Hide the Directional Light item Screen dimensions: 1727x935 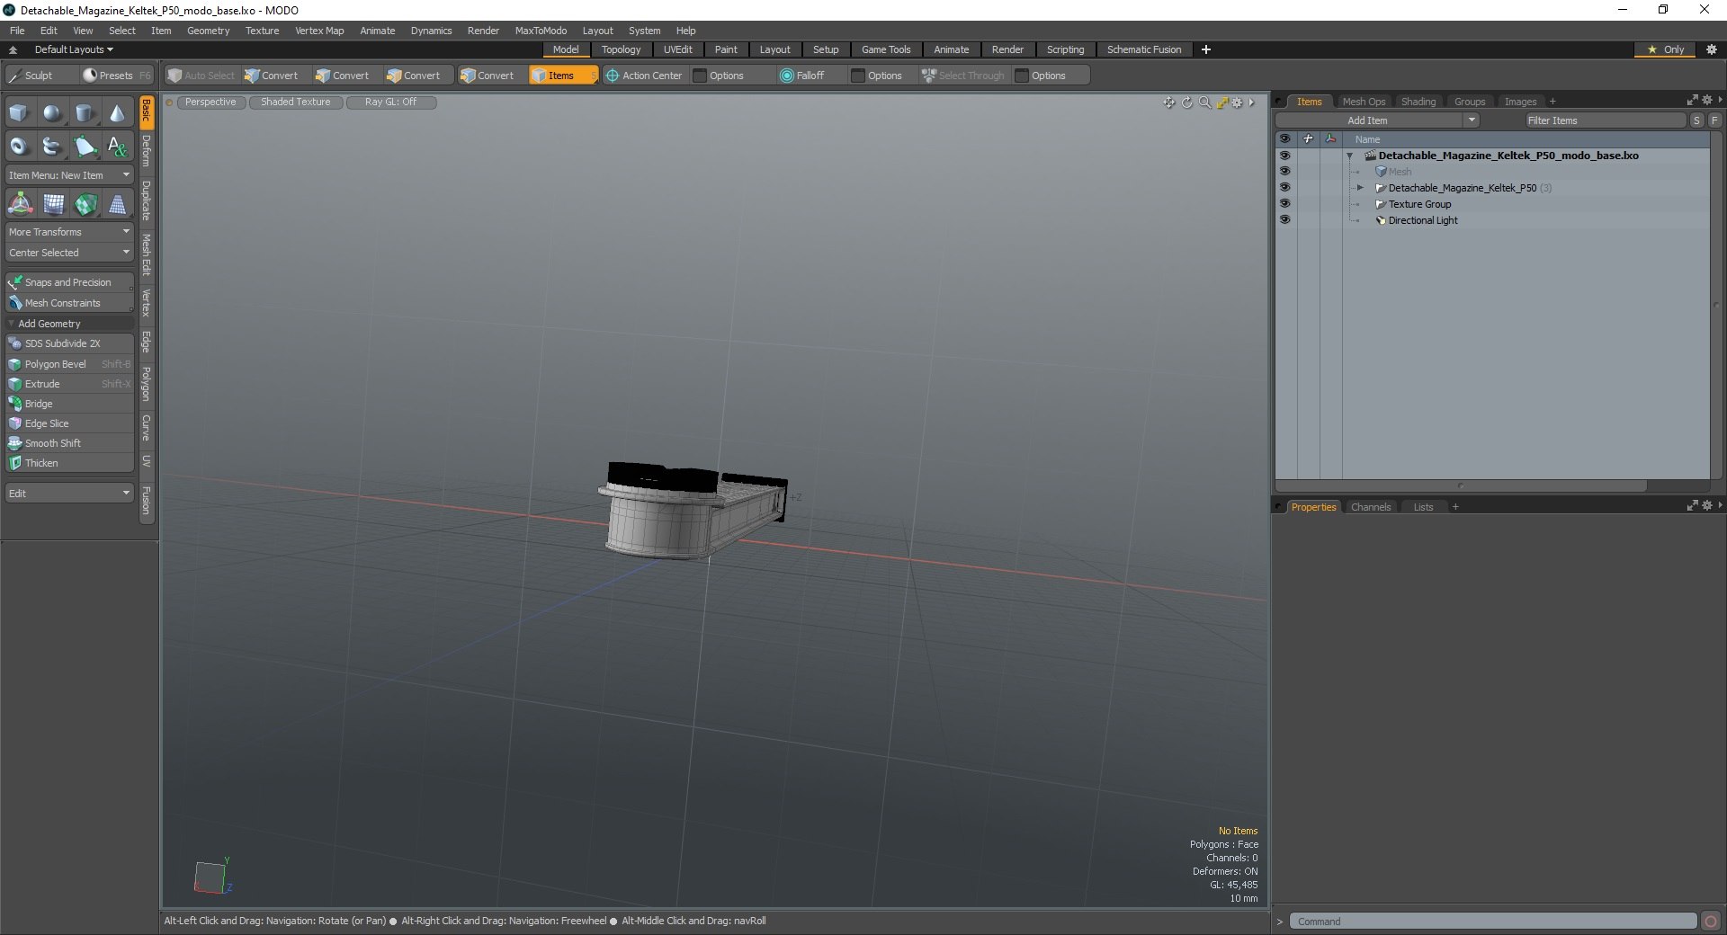1284,220
